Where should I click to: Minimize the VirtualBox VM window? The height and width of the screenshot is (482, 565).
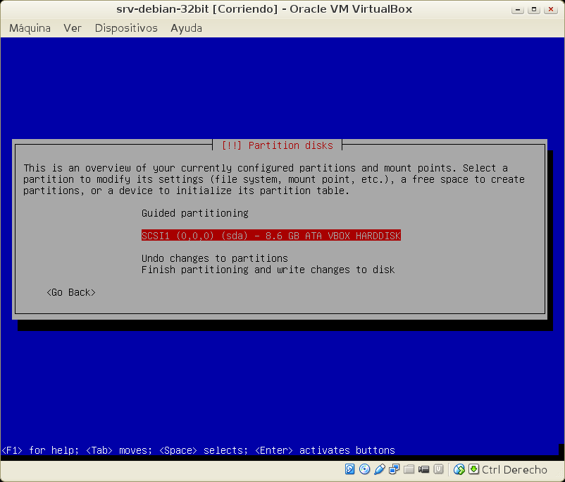[516, 9]
